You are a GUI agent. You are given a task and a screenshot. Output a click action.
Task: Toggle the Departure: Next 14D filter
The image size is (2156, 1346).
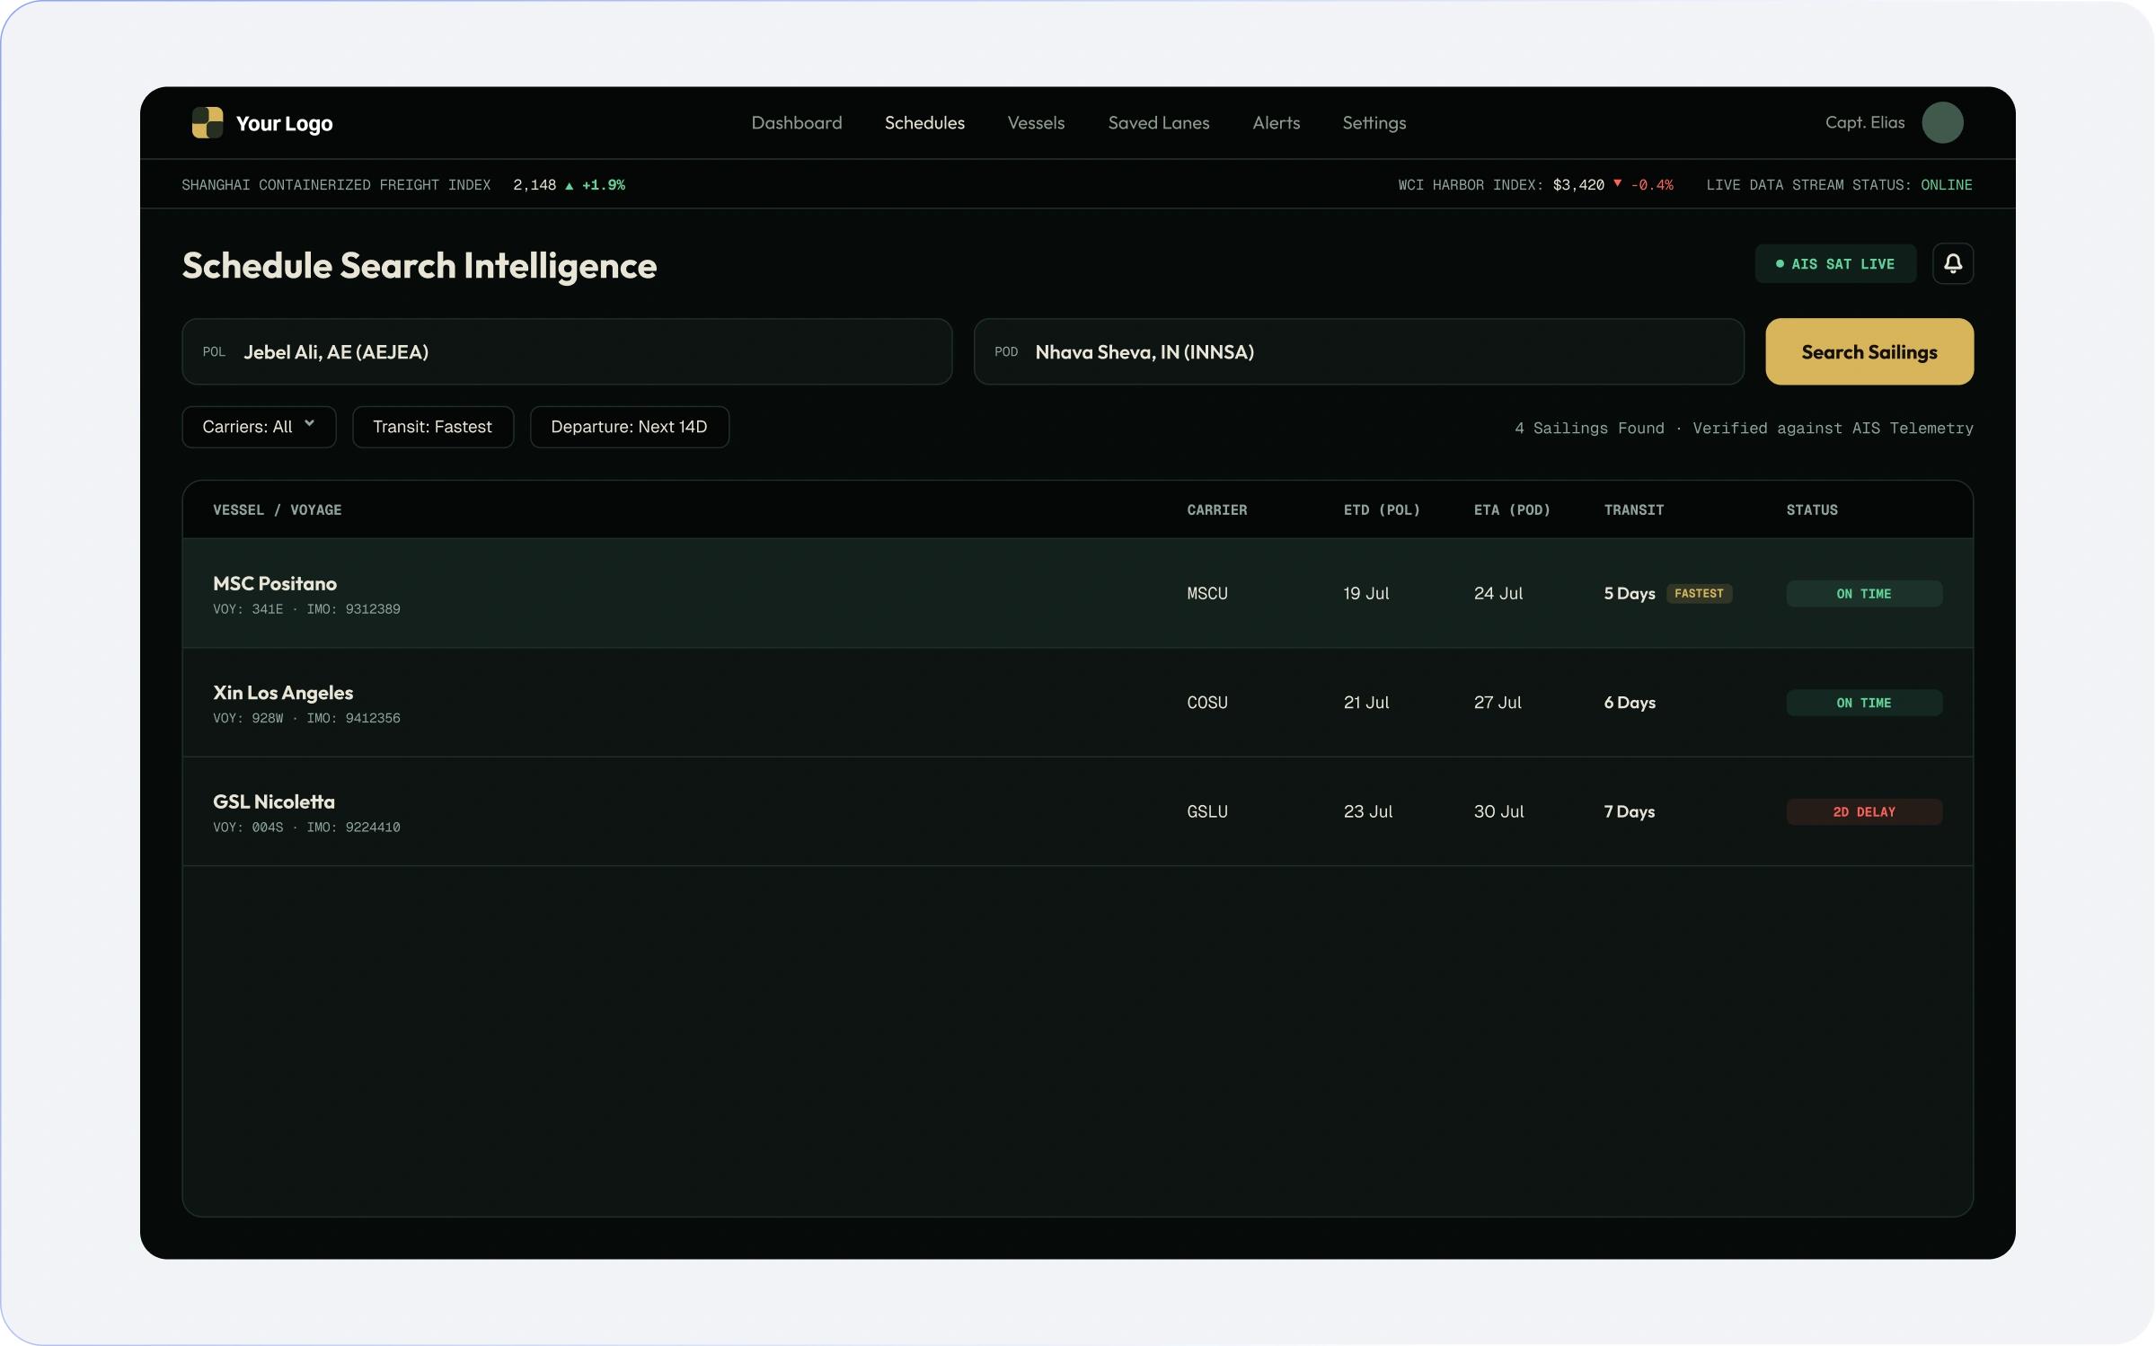pyautogui.click(x=629, y=427)
